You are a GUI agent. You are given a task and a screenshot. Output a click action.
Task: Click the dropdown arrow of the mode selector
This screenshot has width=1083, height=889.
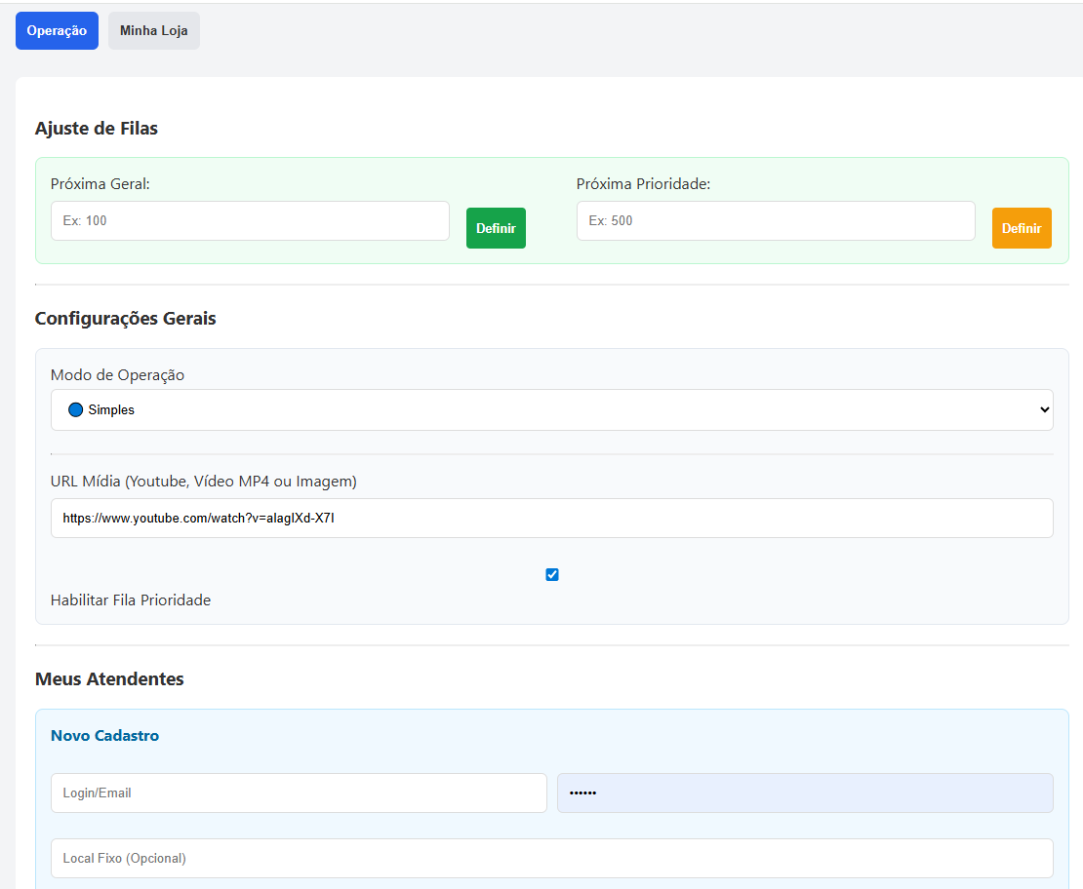[x=1045, y=410]
